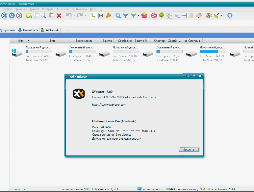The image size is (254, 192).
Task: Click usage bar of drive with 204,90 free
Action: [x=39, y=52]
